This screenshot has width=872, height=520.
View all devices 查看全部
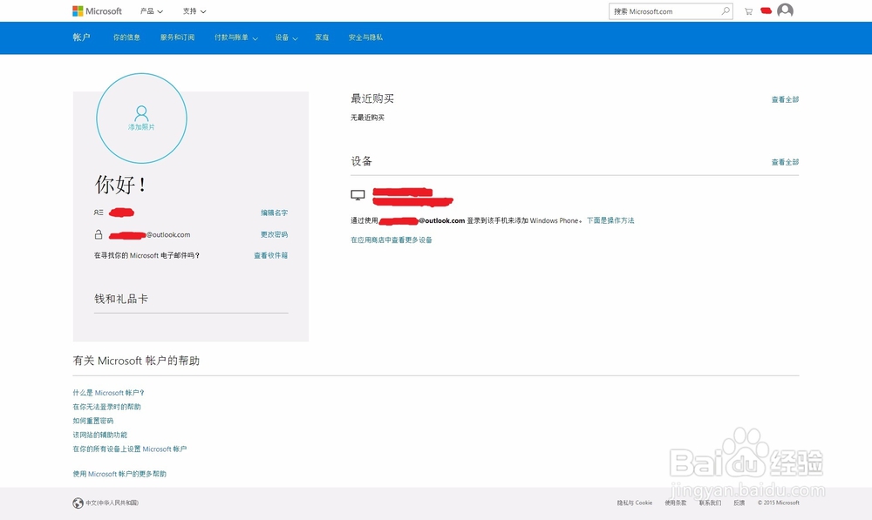click(x=785, y=162)
